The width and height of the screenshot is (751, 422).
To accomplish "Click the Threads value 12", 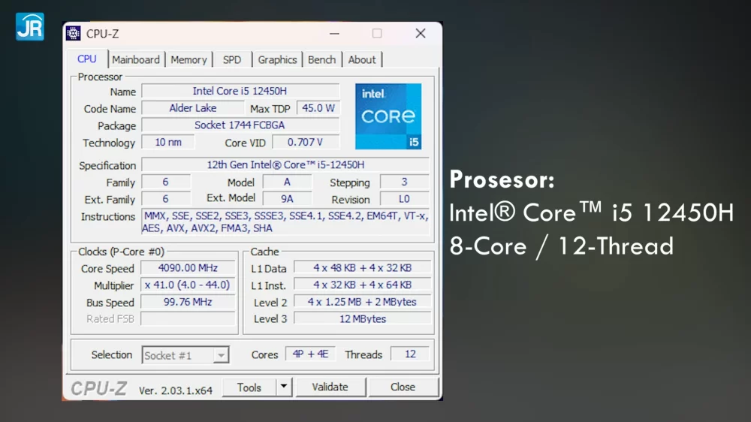I will coord(410,354).
